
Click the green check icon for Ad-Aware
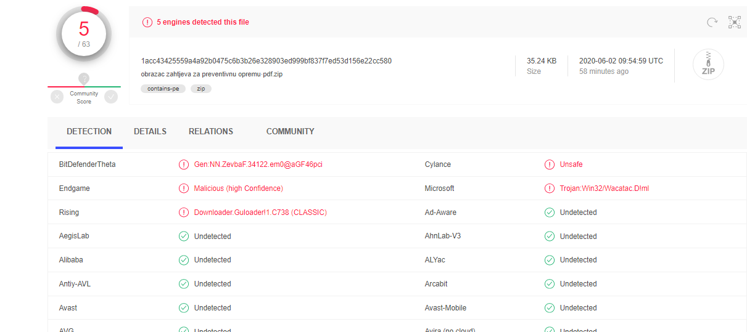click(x=549, y=213)
